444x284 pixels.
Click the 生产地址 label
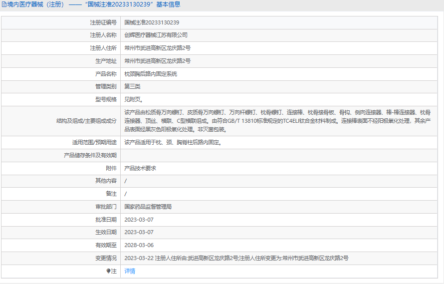[106, 61]
